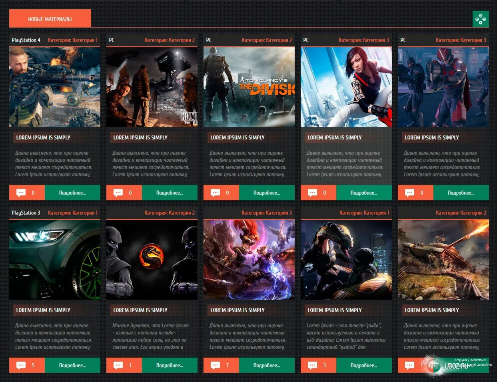The width and height of the screenshot is (497, 382).
Task: Click text starting 'Lorem Ipsum - это текст-"рыба"'
Action: click(x=346, y=336)
